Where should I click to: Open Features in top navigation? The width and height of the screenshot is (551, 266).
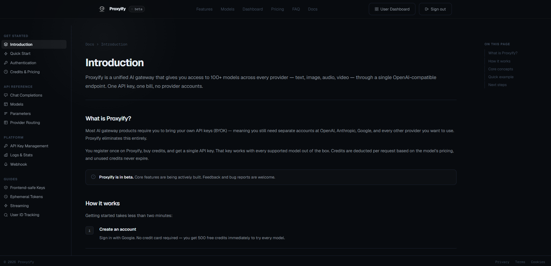point(204,9)
